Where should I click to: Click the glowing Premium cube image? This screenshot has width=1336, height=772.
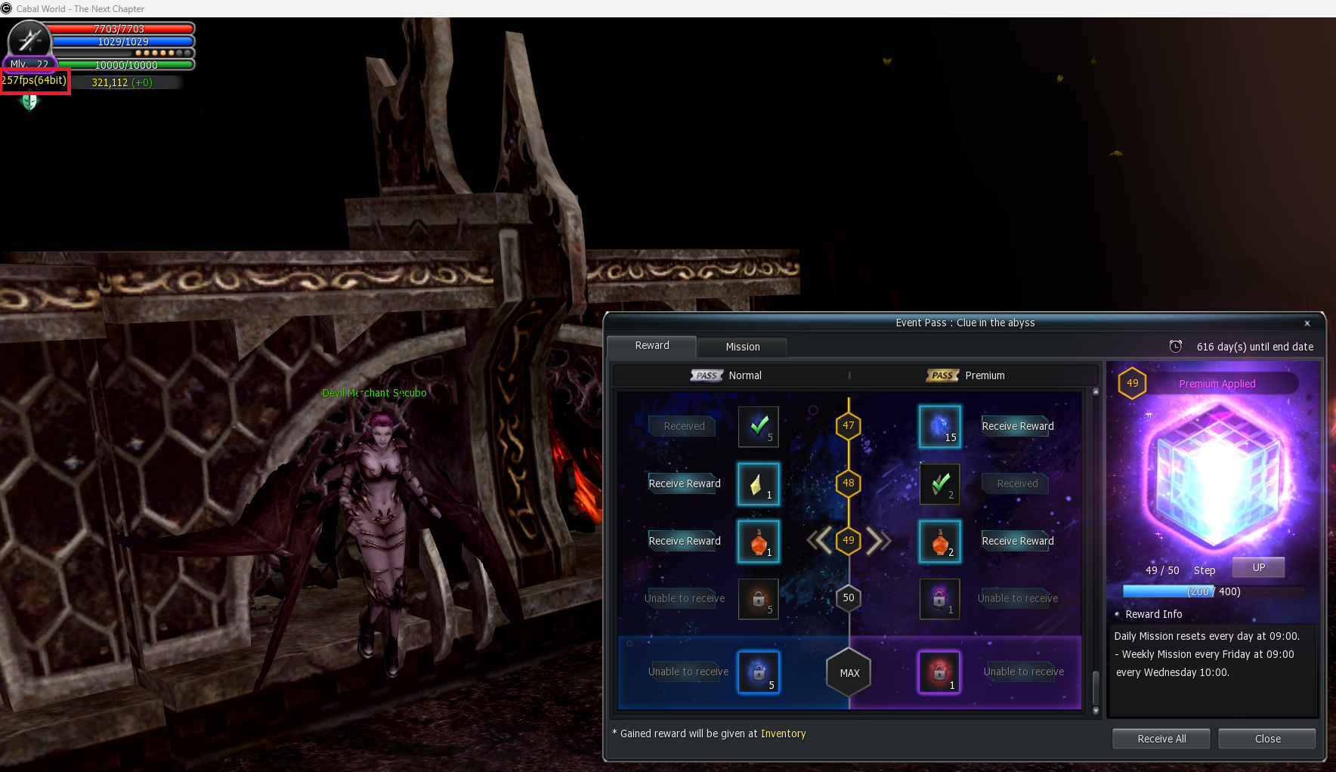(1216, 476)
